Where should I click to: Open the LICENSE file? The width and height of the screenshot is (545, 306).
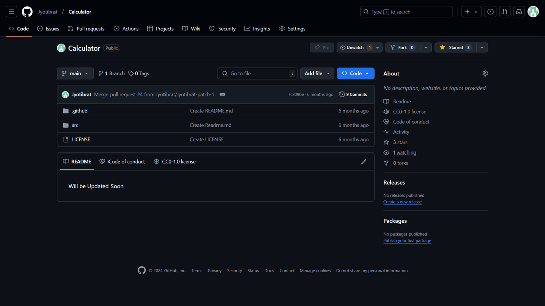[81, 139]
